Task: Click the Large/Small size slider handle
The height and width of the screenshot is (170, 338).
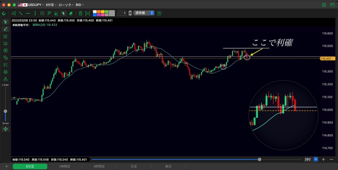Action: pos(5,111)
